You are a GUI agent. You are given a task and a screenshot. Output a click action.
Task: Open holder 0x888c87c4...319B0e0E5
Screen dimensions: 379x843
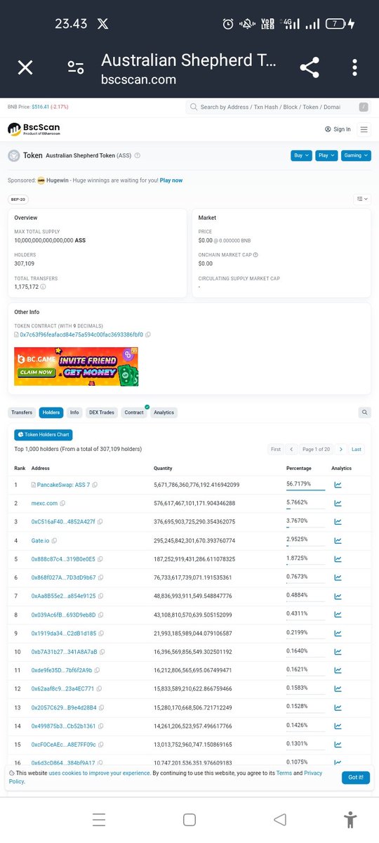[63, 558]
